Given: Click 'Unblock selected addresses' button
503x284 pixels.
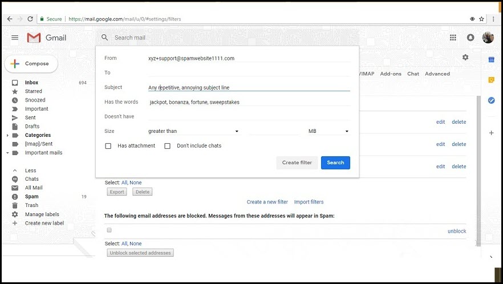Looking at the screenshot, I should click(x=140, y=253).
